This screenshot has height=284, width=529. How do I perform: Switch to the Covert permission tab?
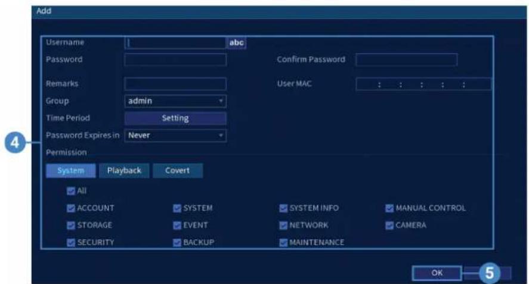click(178, 171)
